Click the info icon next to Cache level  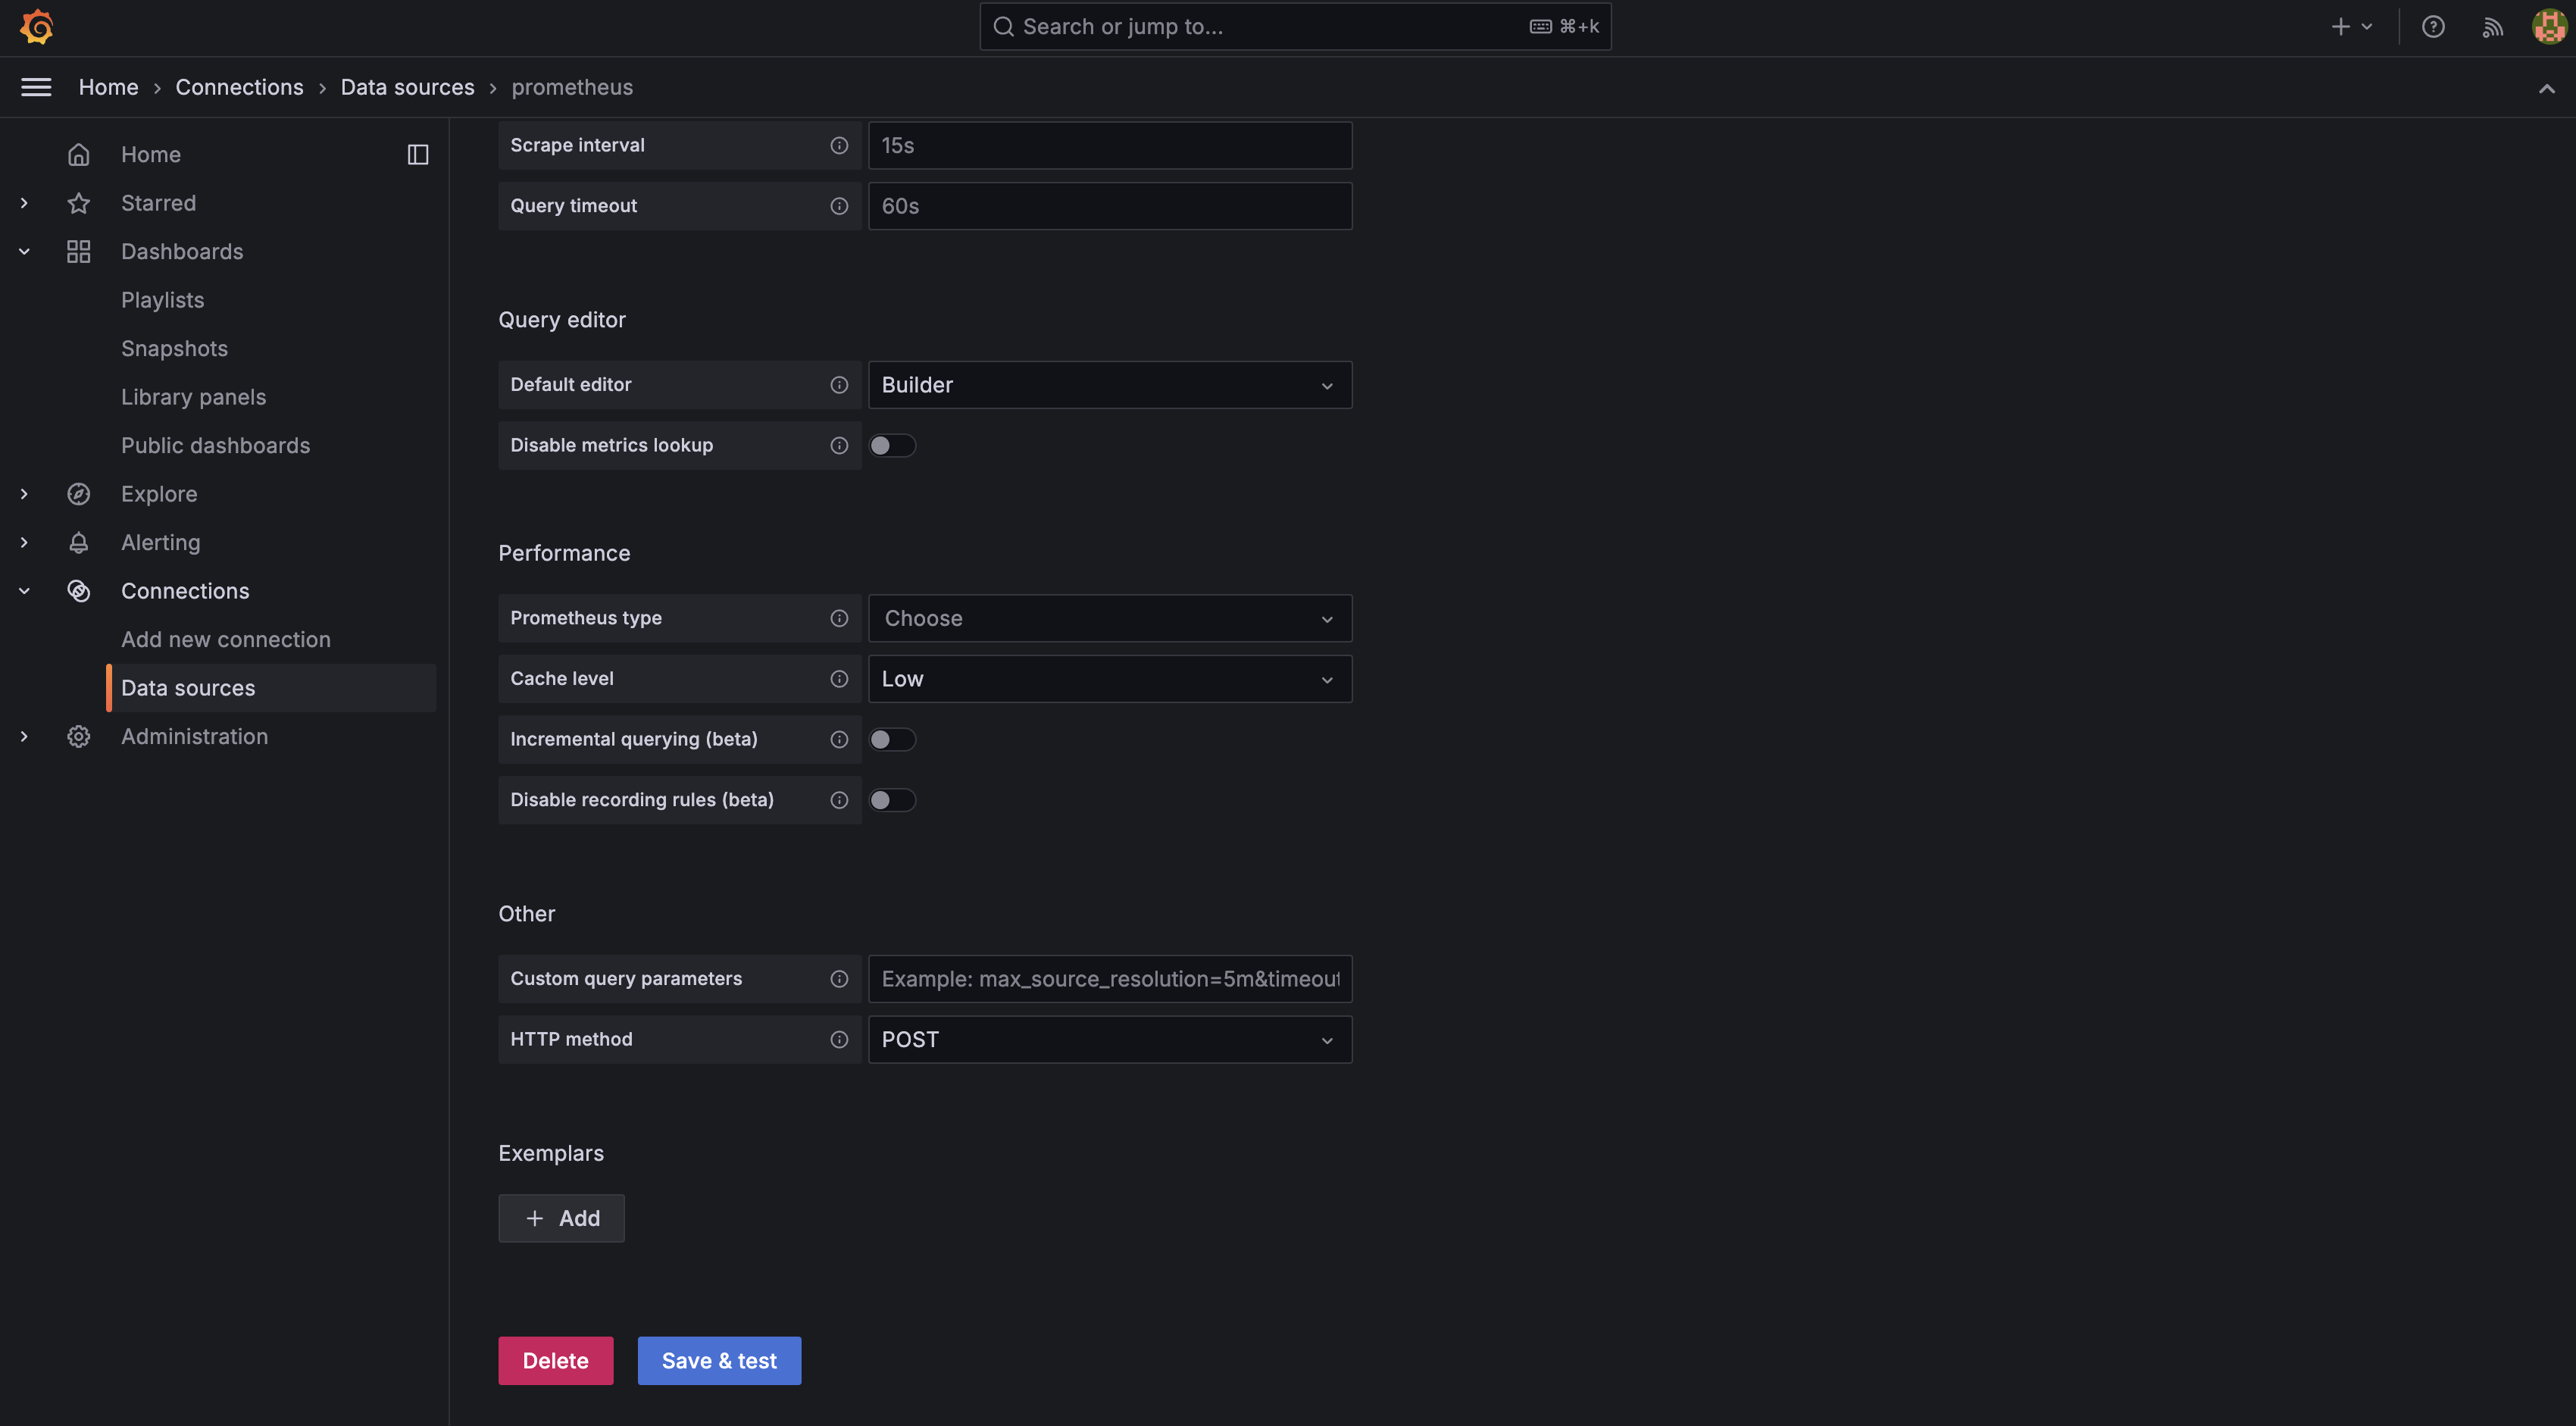tap(839, 679)
